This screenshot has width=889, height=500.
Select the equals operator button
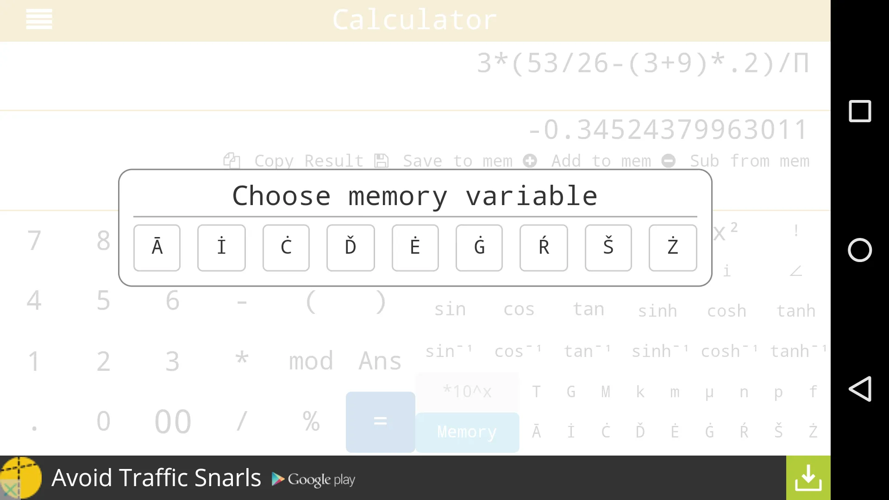(x=381, y=422)
